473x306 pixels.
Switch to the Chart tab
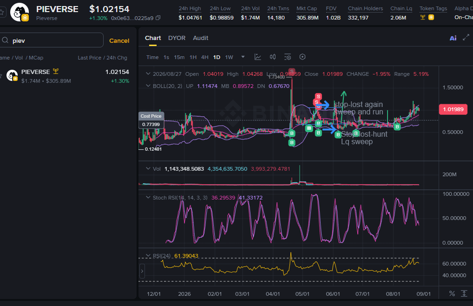click(153, 38)
